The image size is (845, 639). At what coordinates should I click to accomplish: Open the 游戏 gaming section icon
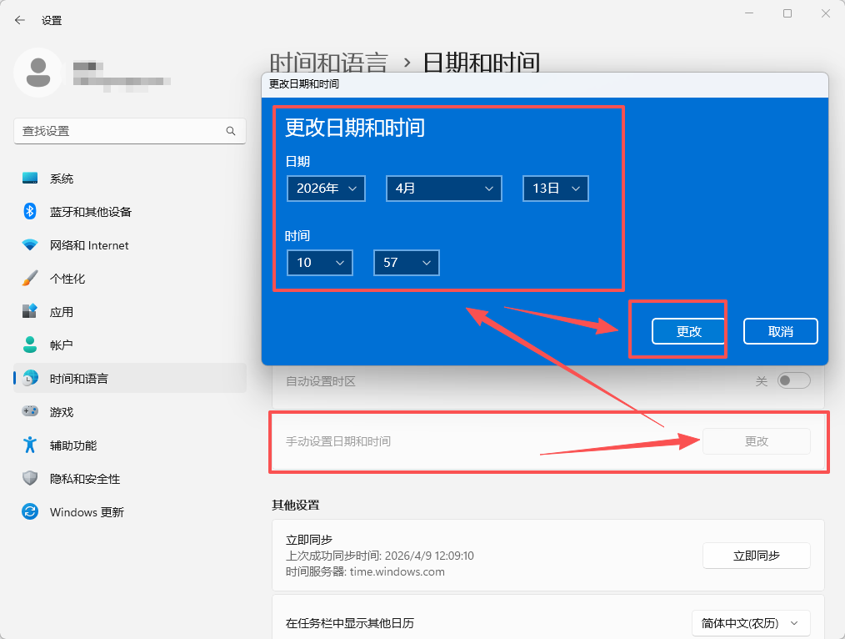(28, 411)
